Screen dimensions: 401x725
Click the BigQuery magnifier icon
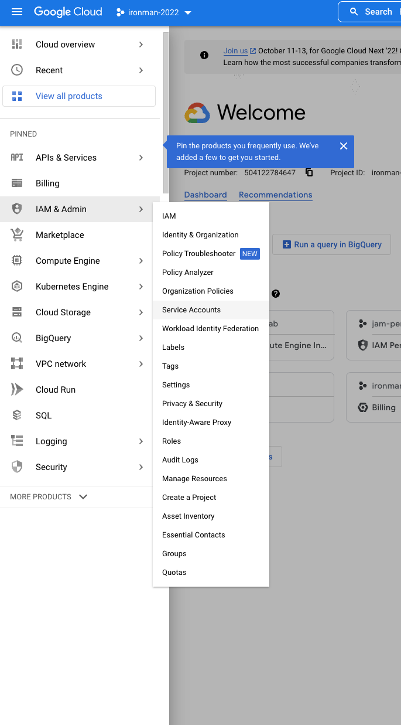pyautogui.click(x=17, y=338)
